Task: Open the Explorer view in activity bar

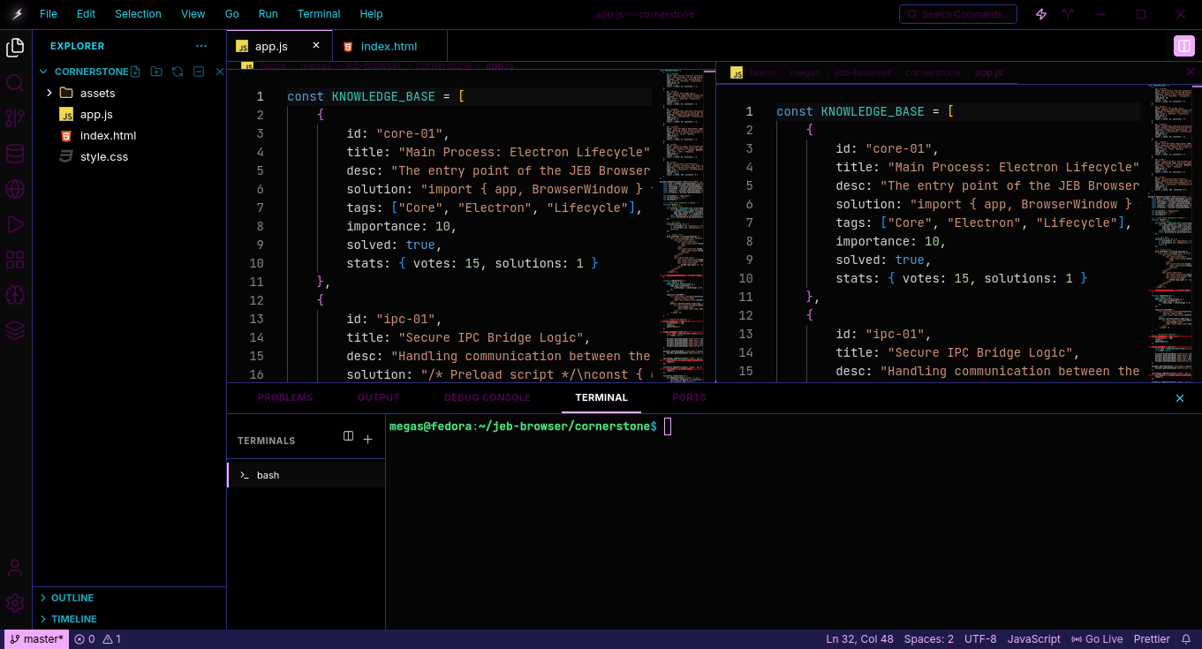Action: tap(15, 48)
